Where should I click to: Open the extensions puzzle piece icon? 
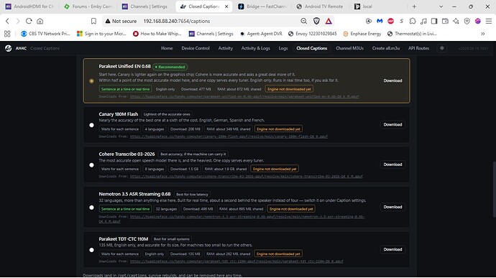click(x=413, y=21)
